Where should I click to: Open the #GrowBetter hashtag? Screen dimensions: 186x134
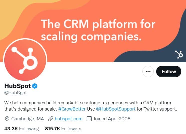[x=72, y=109]
